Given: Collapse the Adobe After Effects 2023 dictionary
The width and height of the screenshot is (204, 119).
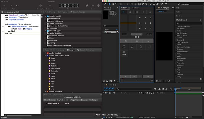Looking at the screenshot, I should point(45,56).
